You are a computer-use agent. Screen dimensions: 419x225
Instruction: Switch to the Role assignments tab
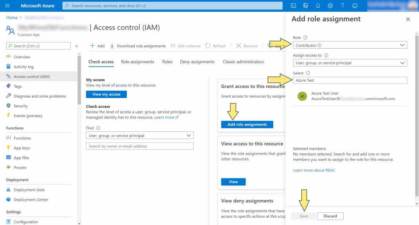click(x=137, y=62)
